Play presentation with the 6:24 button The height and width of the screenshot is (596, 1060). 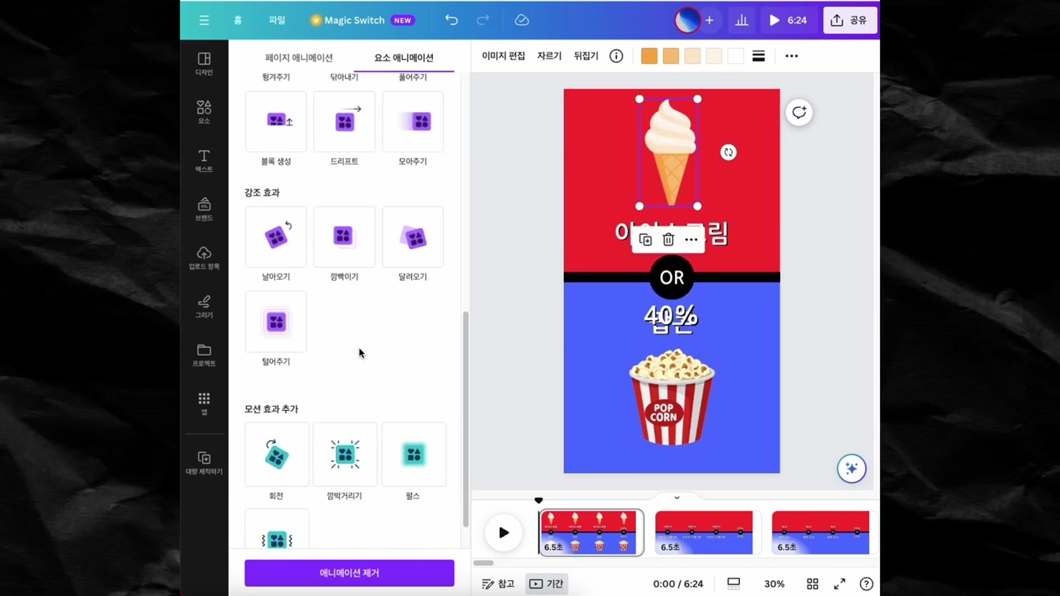tap(788, 20)
